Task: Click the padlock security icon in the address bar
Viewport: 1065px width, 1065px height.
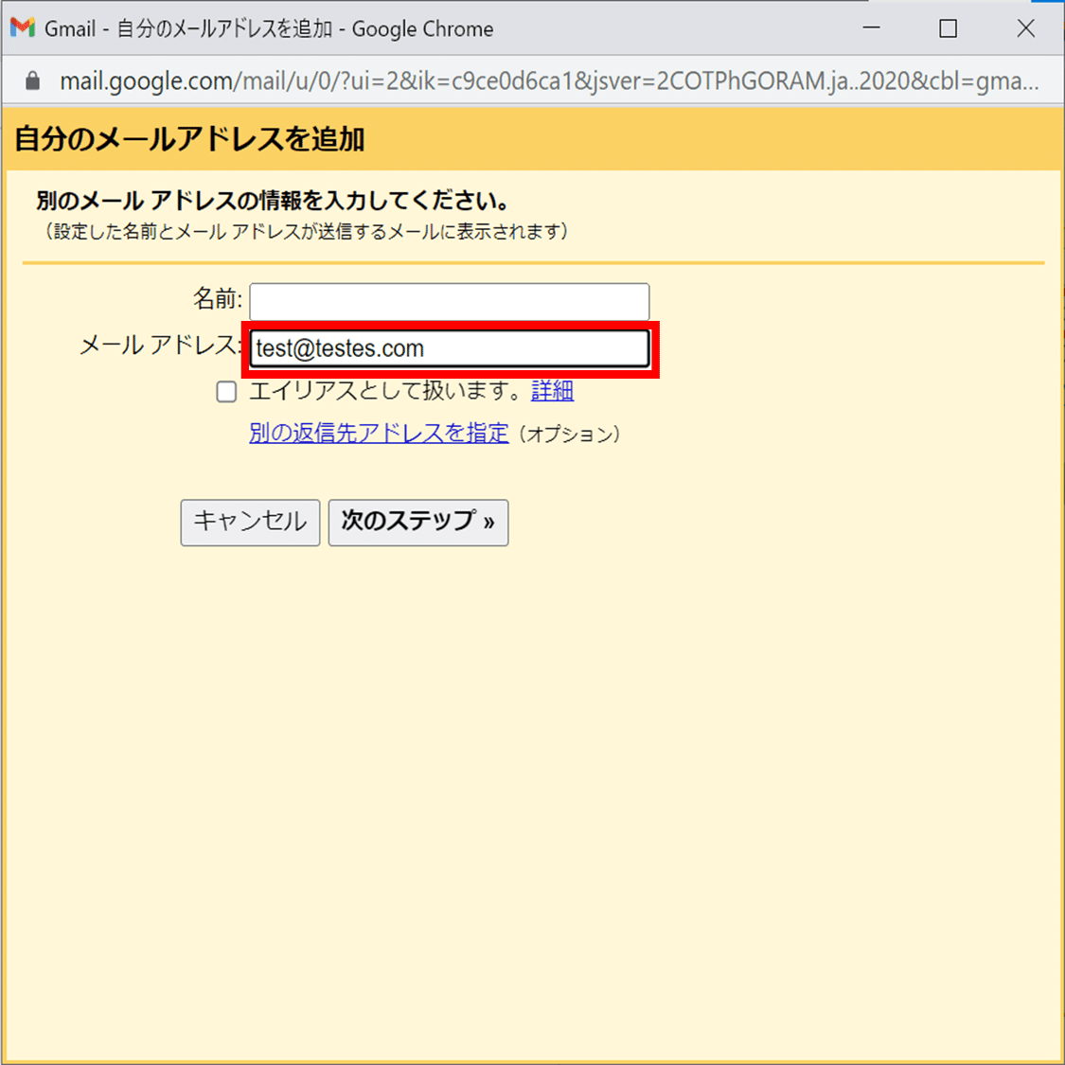Action: (x=32, y=80)
